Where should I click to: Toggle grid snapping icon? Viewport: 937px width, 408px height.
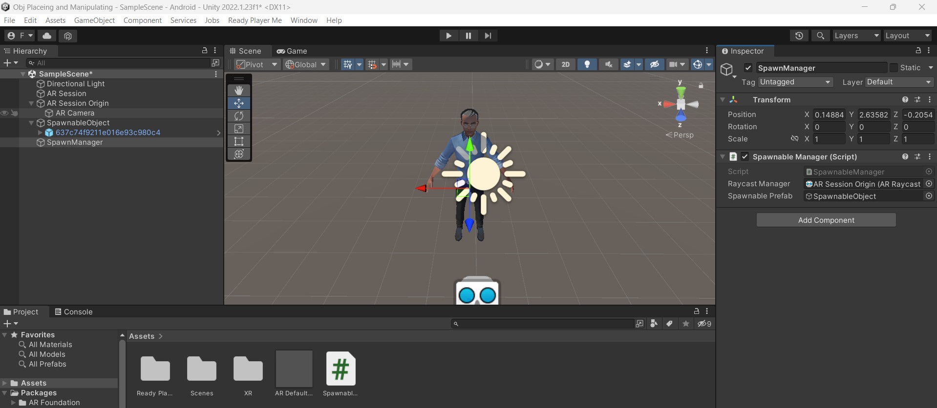[x=372, y=64]
